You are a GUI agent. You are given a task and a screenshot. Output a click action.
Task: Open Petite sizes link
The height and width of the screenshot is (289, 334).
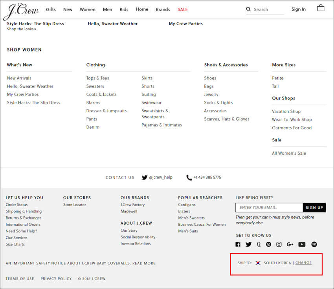click(278, 78)
